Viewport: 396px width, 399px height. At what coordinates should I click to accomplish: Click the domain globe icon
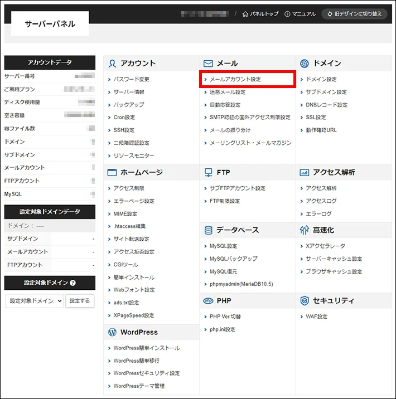point(305,64)
